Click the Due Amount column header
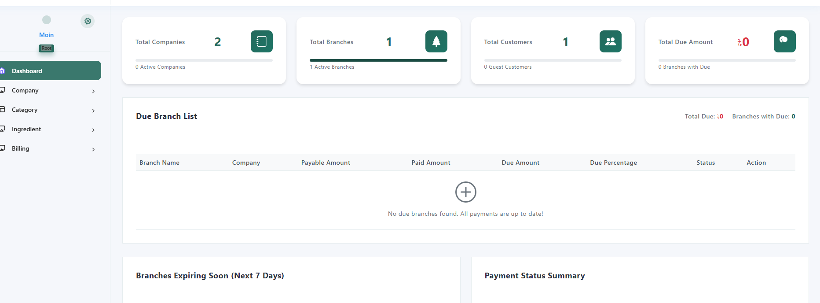Screen dimensions: 820x303 [521, 163]
